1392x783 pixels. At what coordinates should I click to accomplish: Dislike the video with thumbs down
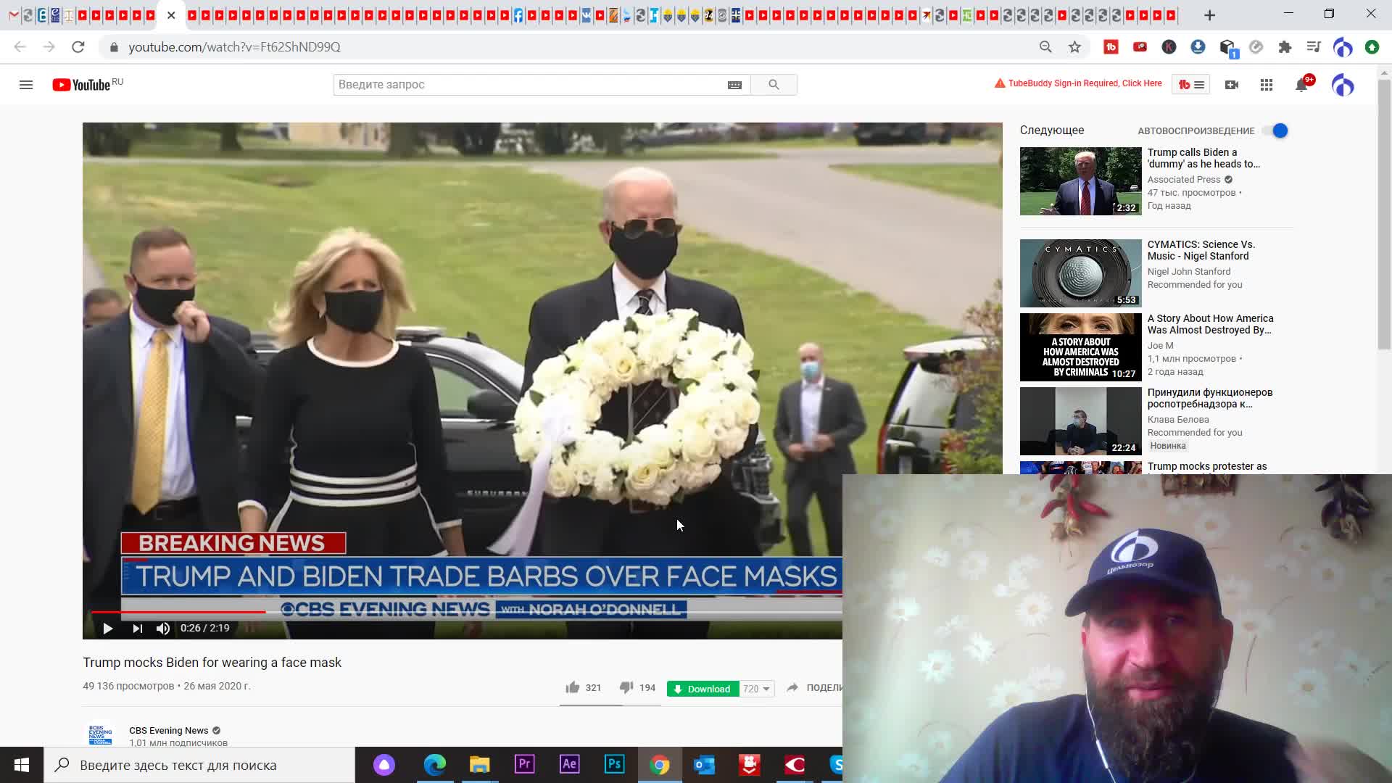coord(626,687)
